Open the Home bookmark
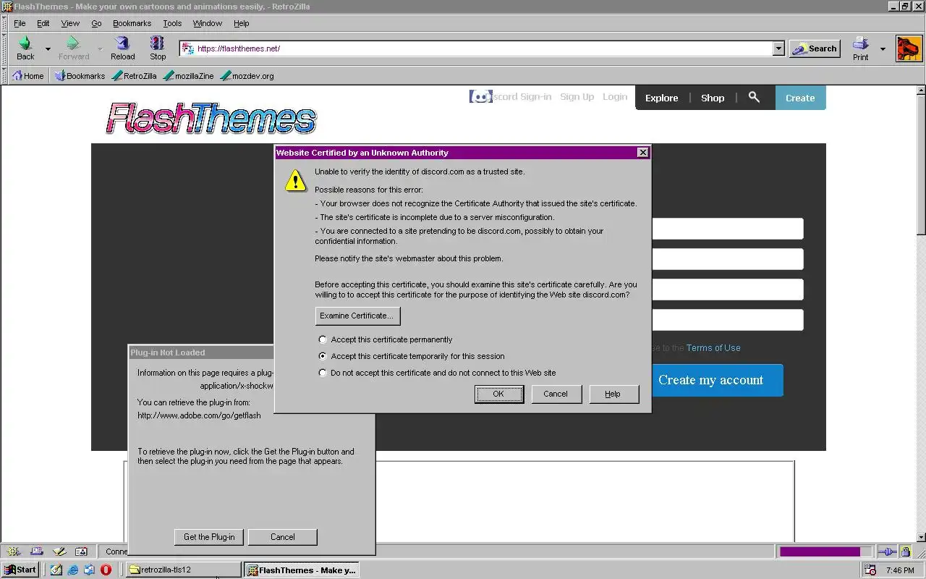The image size is (926, 579). coord(28,75)
